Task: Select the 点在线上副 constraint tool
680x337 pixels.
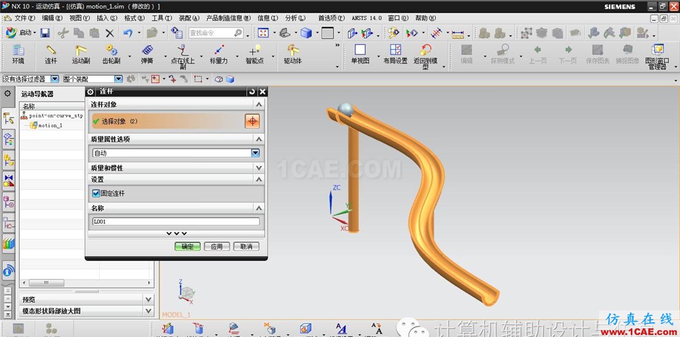Action: tap(183, 56)
